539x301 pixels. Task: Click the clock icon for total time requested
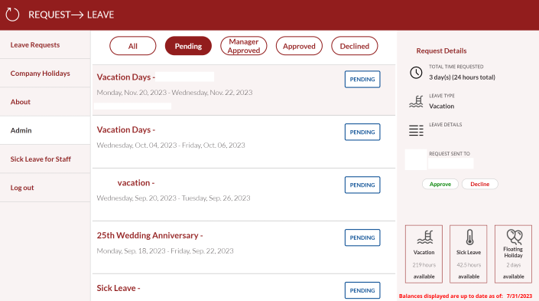pos(416,73)
